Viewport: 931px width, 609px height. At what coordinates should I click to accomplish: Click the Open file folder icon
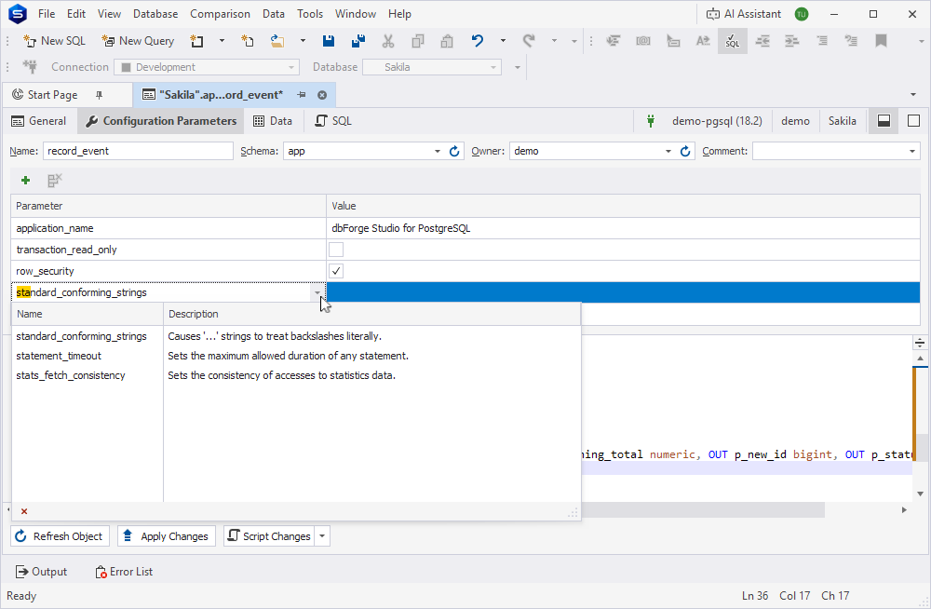click(x=277, y=41)
